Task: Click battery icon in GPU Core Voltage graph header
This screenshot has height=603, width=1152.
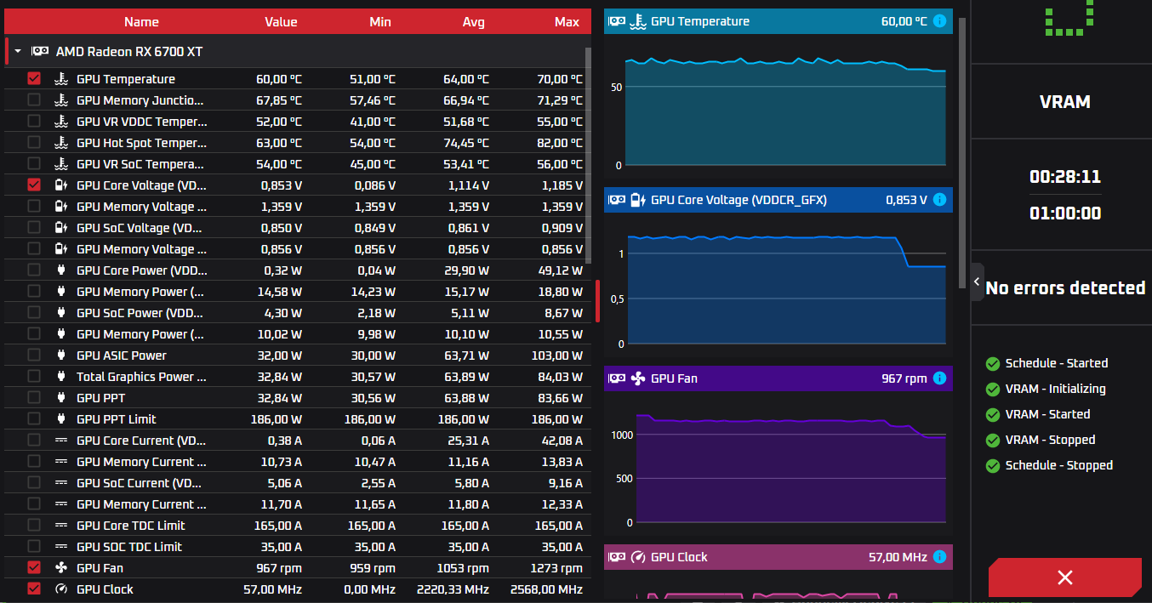Action: pos(638,200)
